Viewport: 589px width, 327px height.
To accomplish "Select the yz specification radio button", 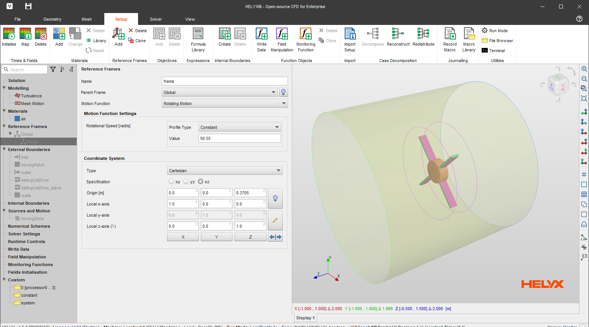I will [x=186, y=181].
